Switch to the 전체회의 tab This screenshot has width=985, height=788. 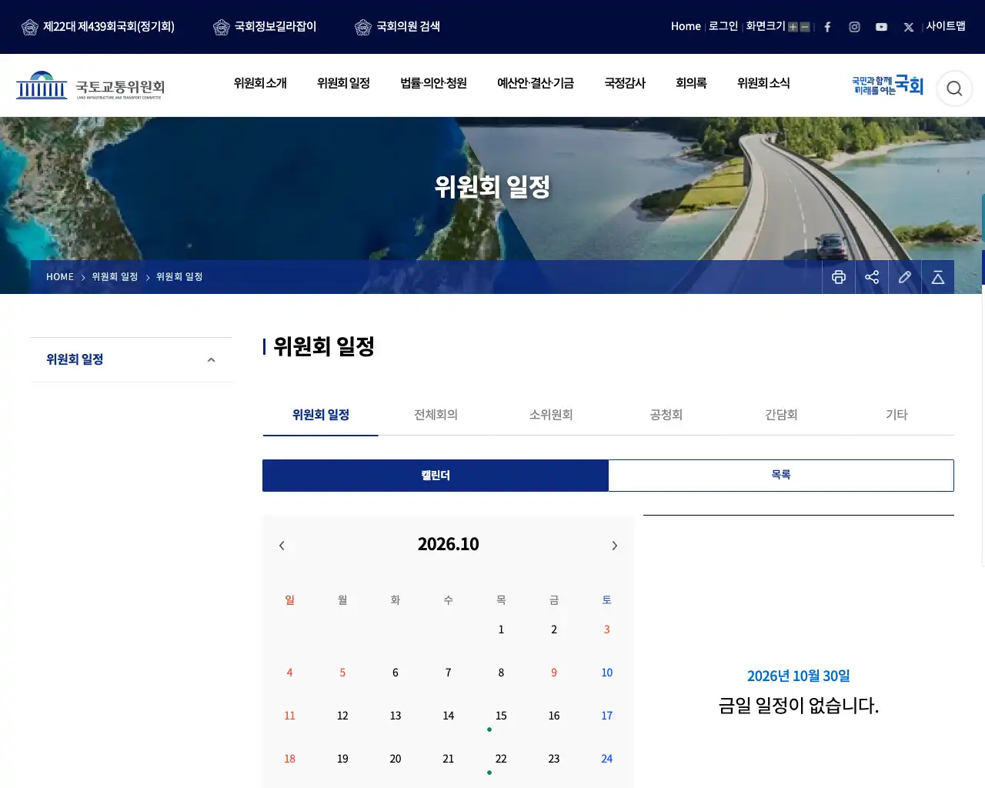(x=436, y=415)
